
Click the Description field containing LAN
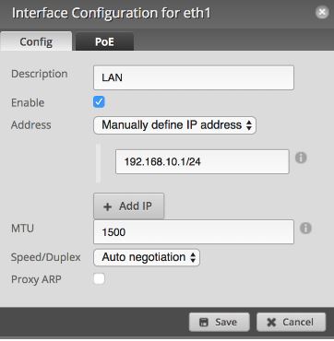click(194, 78)
